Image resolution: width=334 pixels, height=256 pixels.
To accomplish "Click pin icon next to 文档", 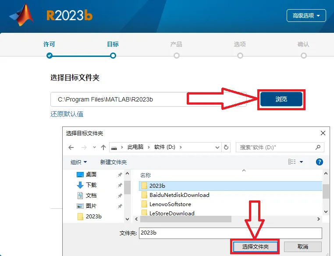I will click(120, 196).
